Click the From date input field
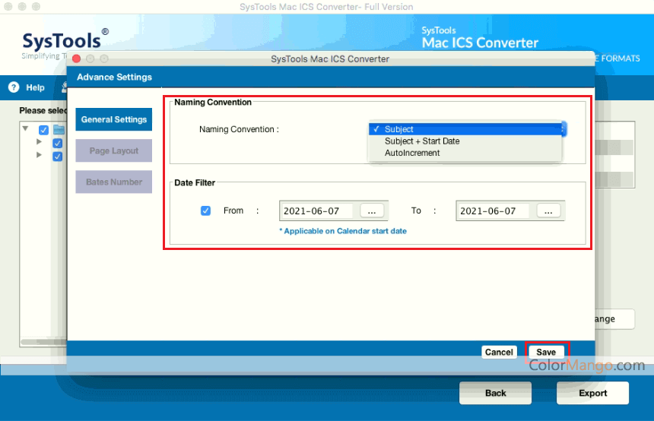The width and height of the screenshot is (654, 421). pos(318,210)
